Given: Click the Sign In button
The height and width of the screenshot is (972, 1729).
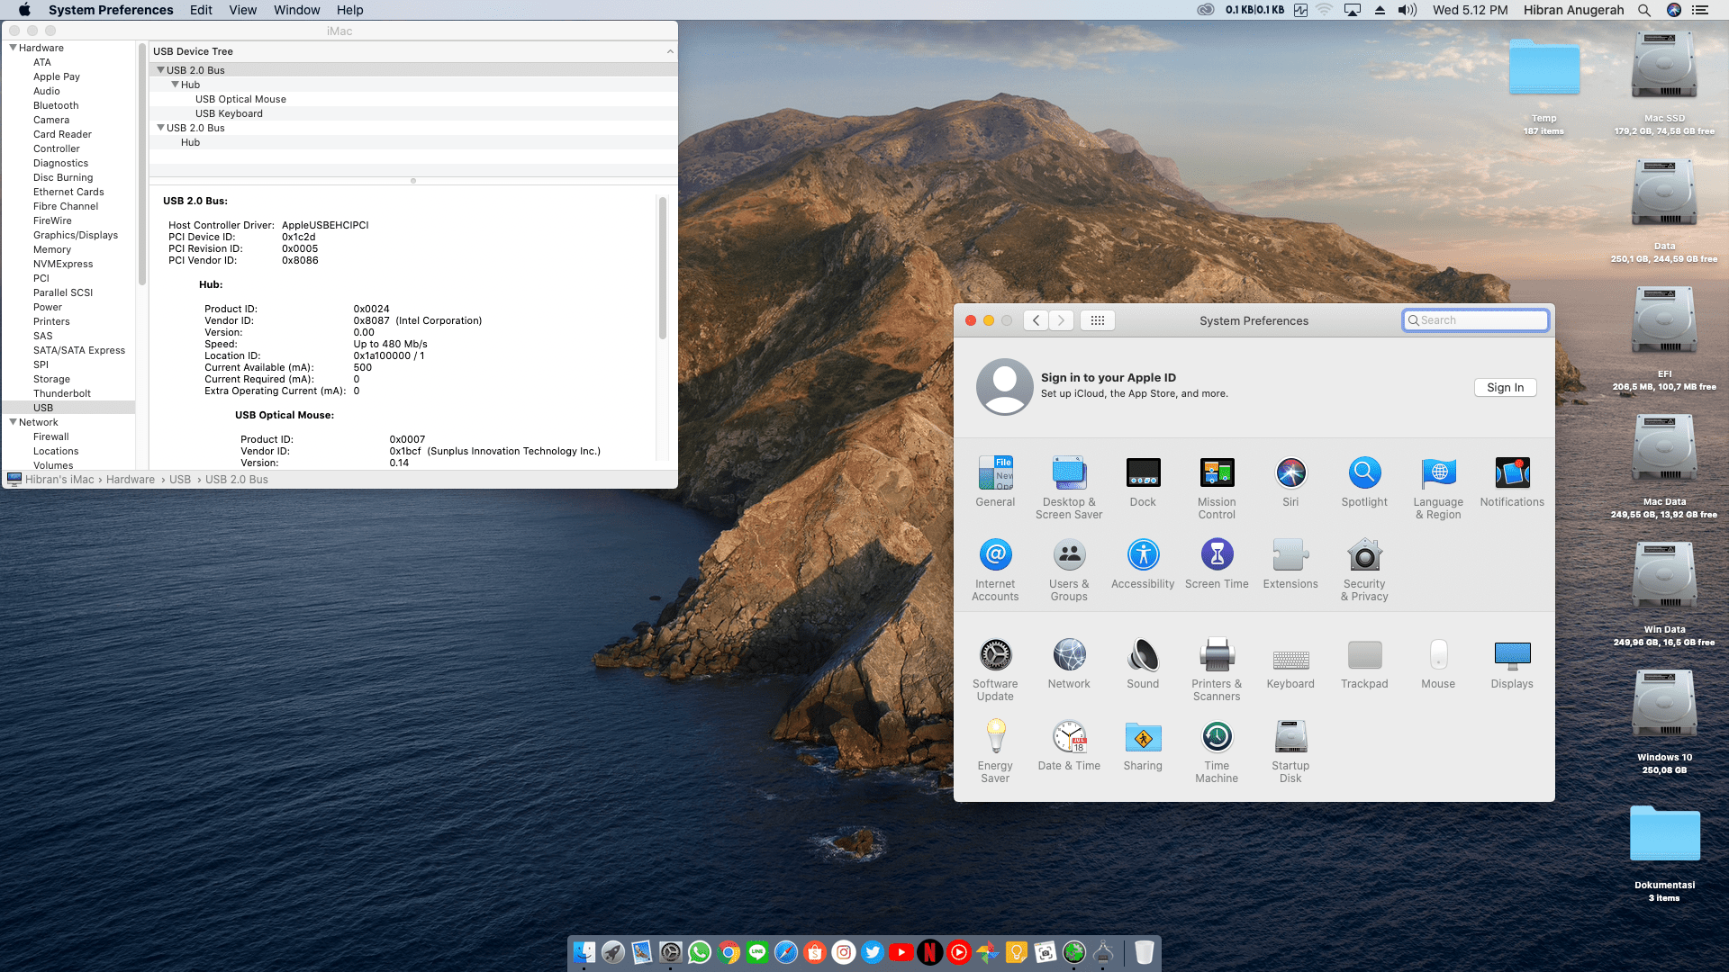Looking at the screenshot, I should pyautogui.click(x=1505, y=388).
